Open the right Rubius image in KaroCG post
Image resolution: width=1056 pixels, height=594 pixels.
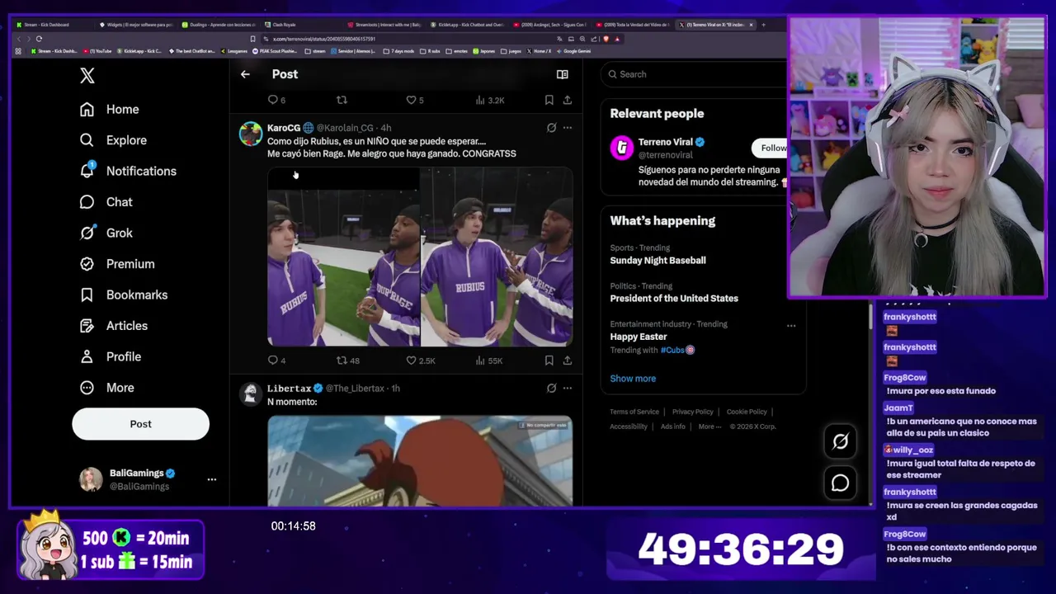497,257
